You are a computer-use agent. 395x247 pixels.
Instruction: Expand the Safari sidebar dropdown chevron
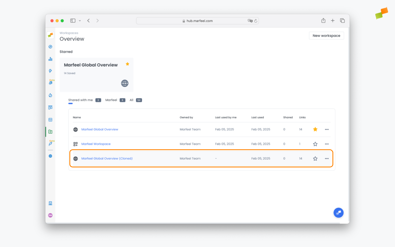[80, 21]
